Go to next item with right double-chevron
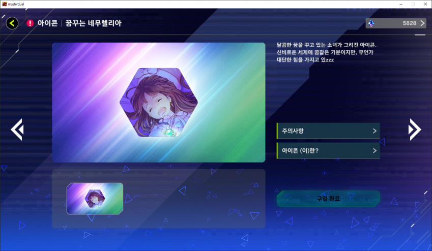 (415, 130)
